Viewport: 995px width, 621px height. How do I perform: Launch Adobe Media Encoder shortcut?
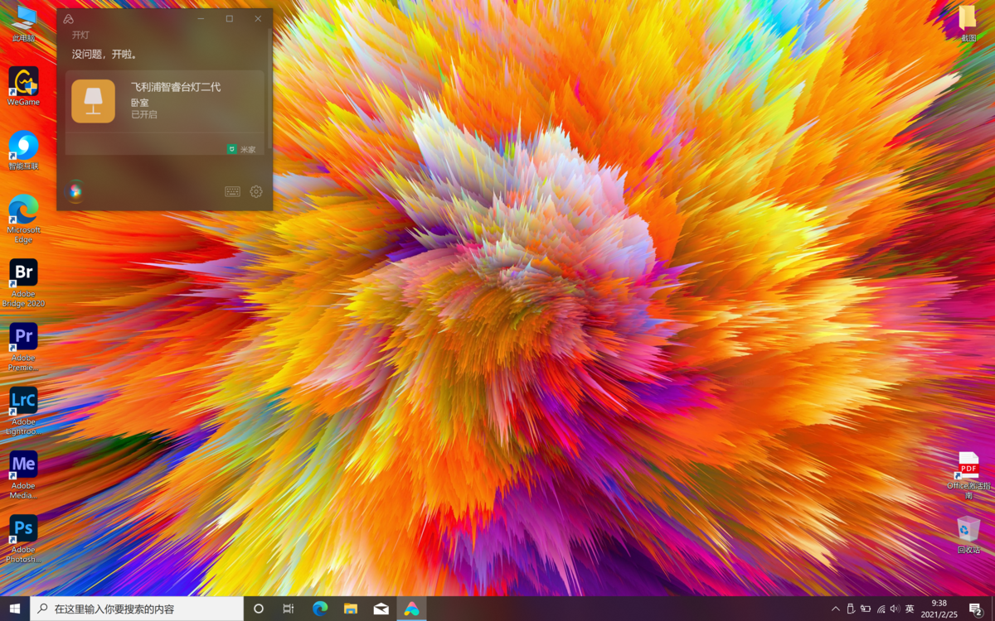click(x=23, y=474)
